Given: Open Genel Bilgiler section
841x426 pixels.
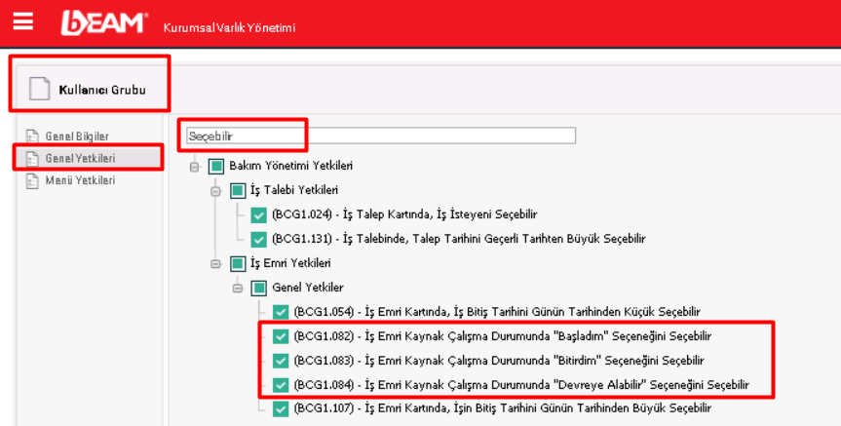Looking at the screenshot, I should click(x=77, y=136).
